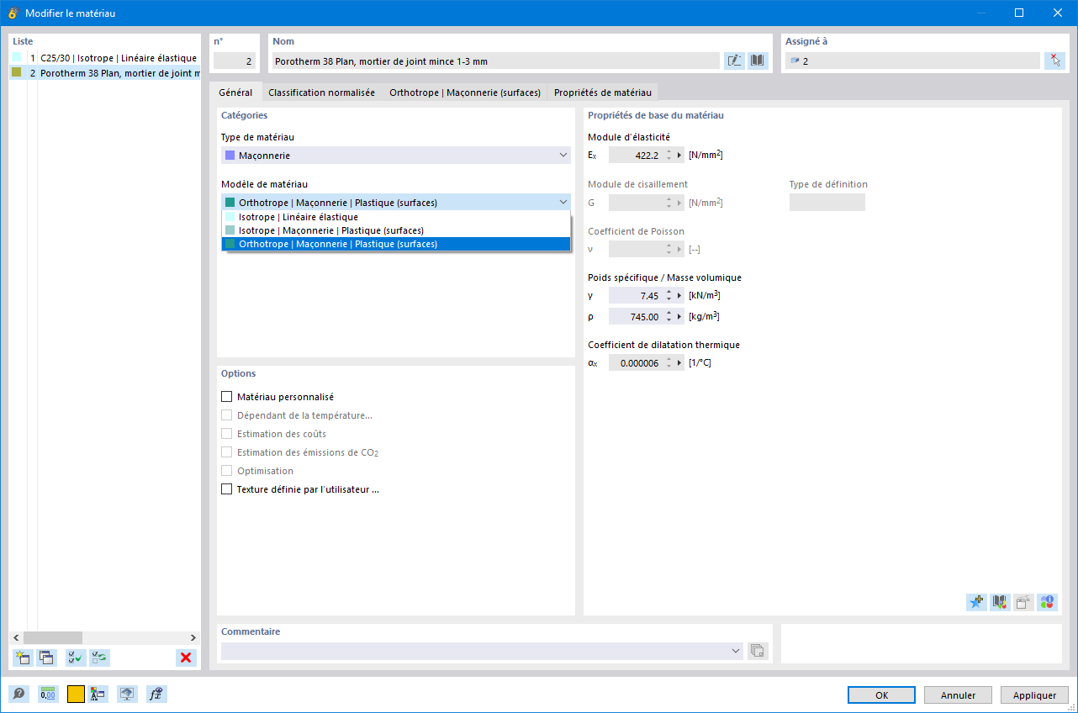Click the Optimisation checkbox
Viewport: 1078px width, 713px height.
click(x=226, y=471)
